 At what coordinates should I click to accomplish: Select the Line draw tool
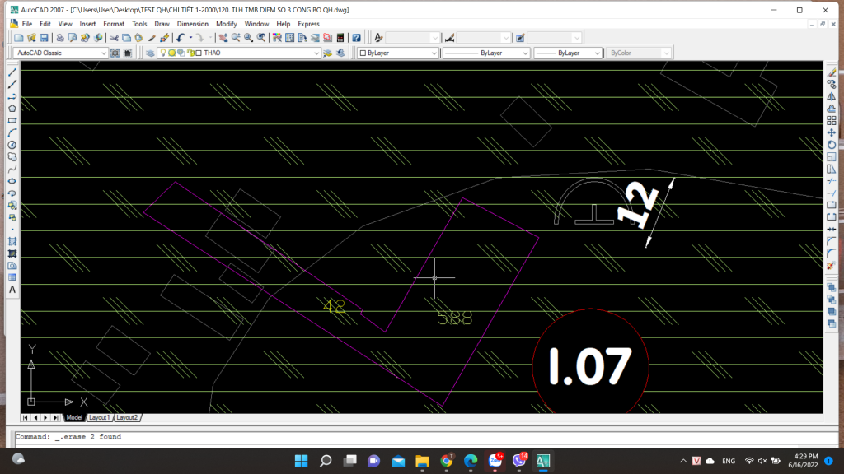point(12,72)
